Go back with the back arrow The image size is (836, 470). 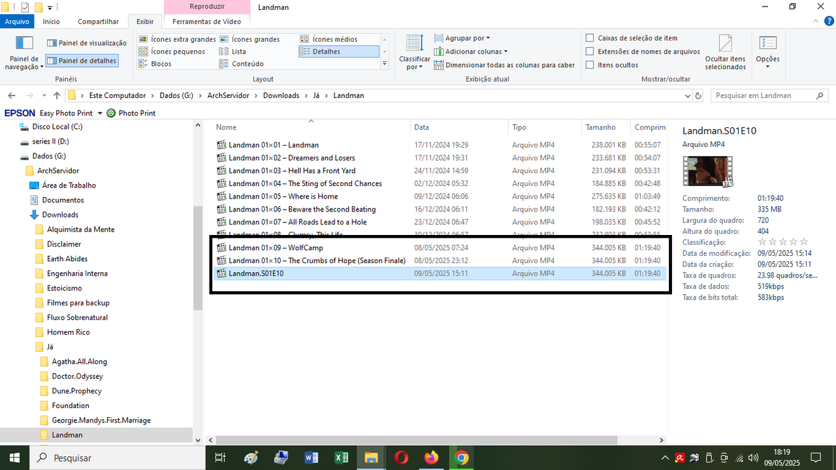[12, 95]
